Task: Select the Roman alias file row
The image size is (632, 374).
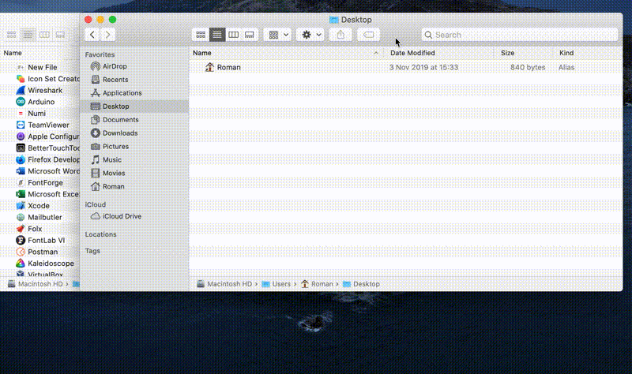Action: pos(406,67)
